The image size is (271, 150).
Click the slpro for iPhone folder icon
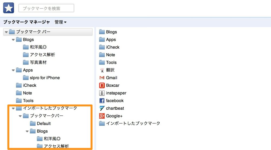26,78
